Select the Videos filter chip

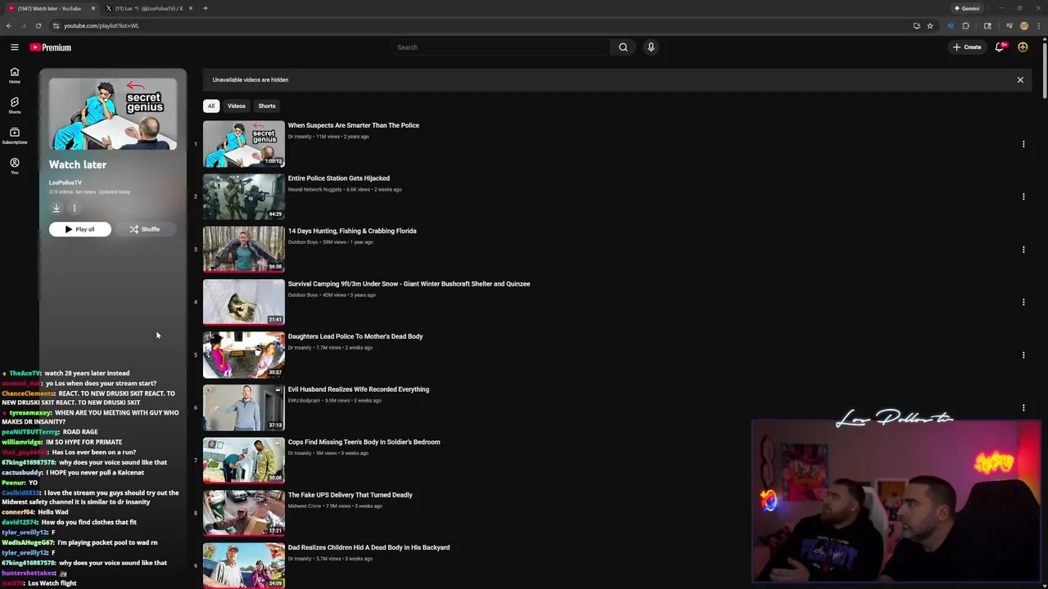pyautogui.click(x=237, y=106)
